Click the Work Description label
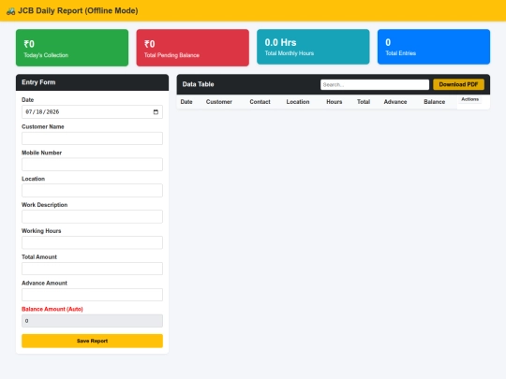Screen dimensions: 506x379 (x=45, y=205)
